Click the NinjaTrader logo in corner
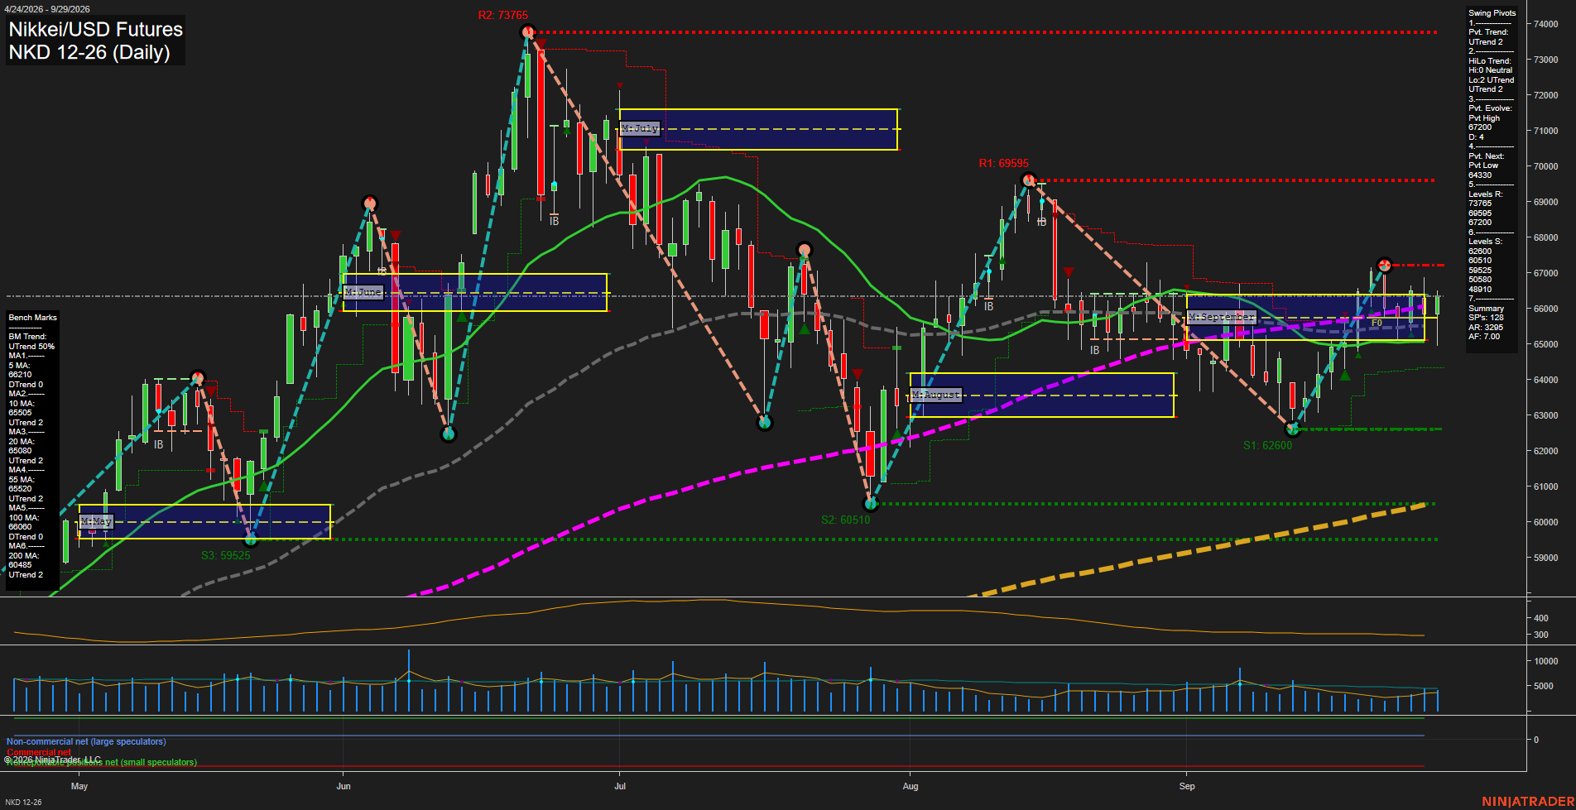This screenshot has height=810, width=1576. point(1527,801)
